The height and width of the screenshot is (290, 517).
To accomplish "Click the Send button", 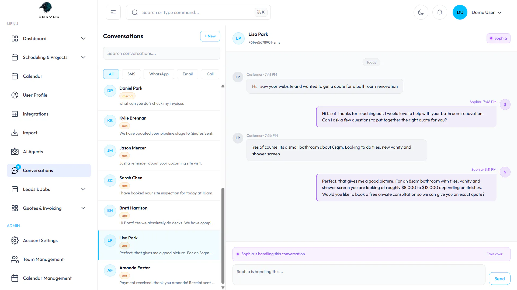I will pos(499,279).
